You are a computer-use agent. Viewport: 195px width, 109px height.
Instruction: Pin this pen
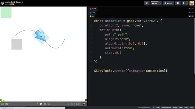(x=184, y=3)
